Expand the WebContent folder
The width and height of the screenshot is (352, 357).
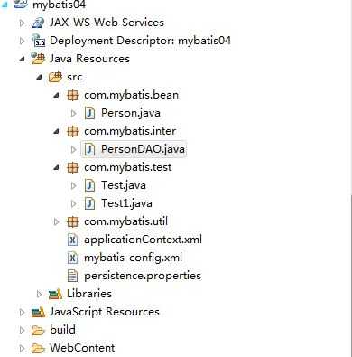22,348
